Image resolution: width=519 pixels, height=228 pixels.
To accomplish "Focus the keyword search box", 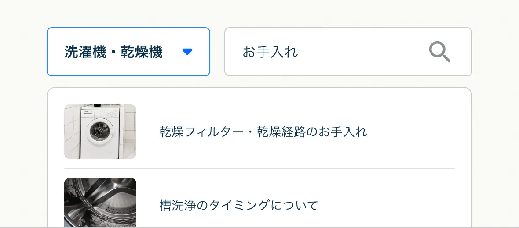I will (x=348, y=52).
